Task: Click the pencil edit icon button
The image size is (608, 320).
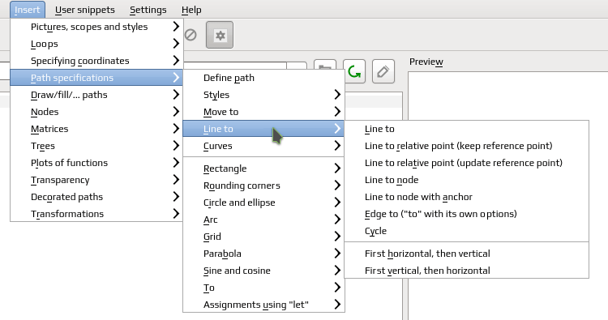Action: click(383, 71)
